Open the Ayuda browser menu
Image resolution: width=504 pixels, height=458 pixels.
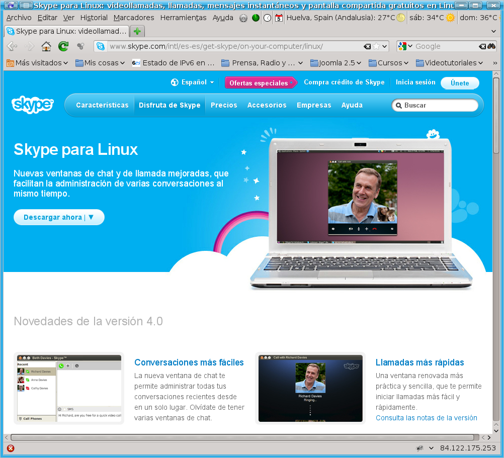click(223, 18)
